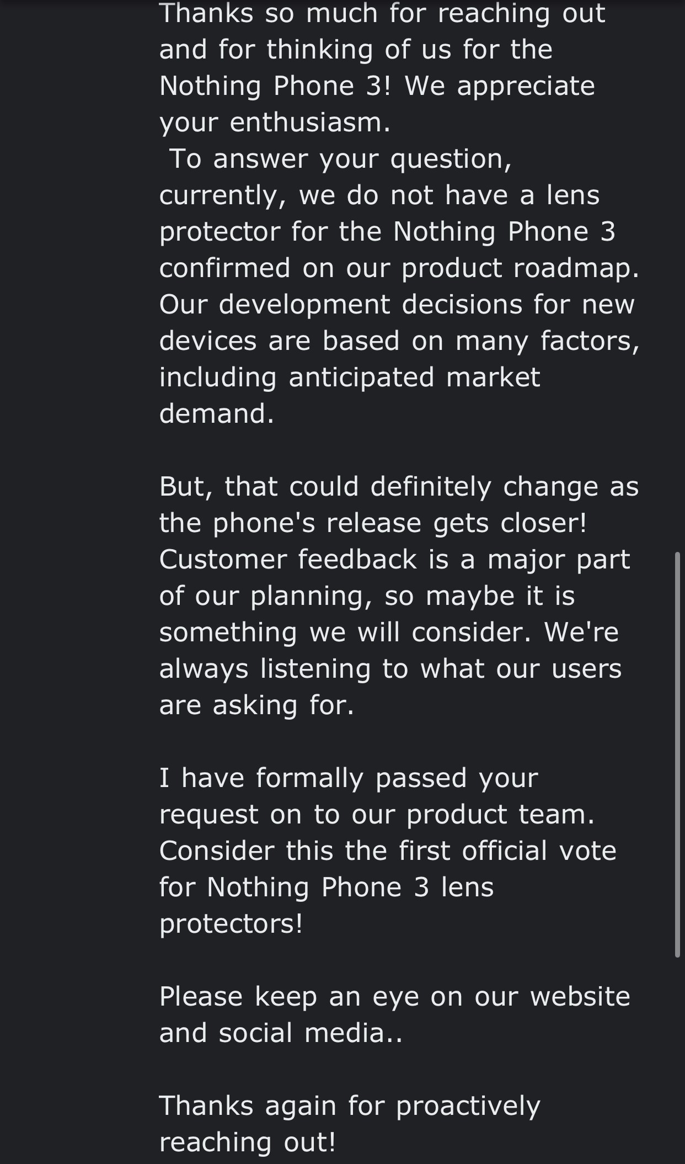Click the top line 'Thanks so much for reaching out'

382,13
